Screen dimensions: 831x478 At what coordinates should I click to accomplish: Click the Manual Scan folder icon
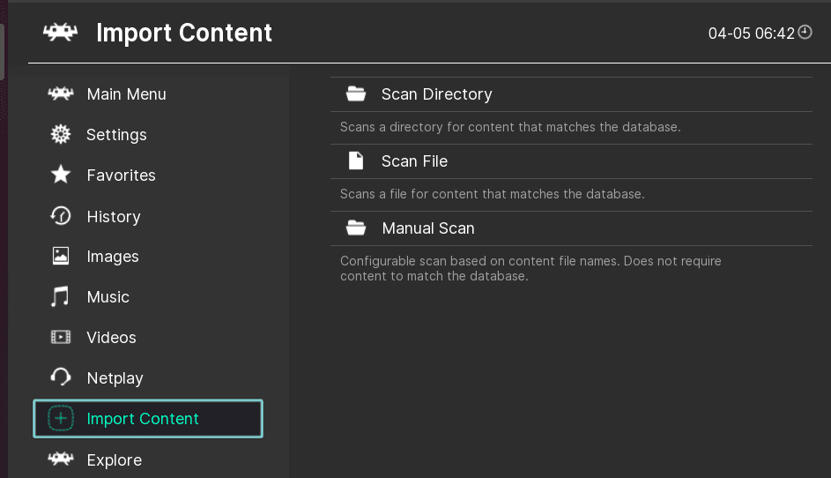pyautogui.click(x=356, y=228)
